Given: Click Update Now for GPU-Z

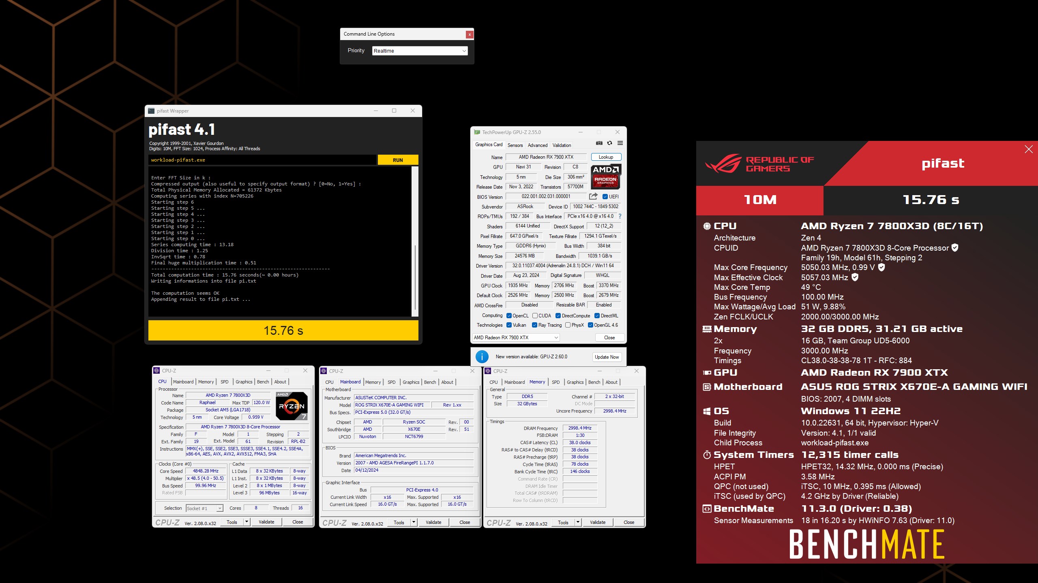Looking at the screenshot, I should pos(607,357).
